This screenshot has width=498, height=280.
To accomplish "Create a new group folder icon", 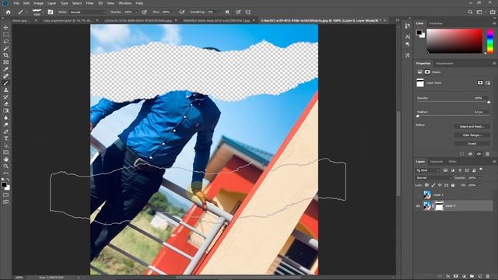I will pyautogui.click(x=472, y=277).
